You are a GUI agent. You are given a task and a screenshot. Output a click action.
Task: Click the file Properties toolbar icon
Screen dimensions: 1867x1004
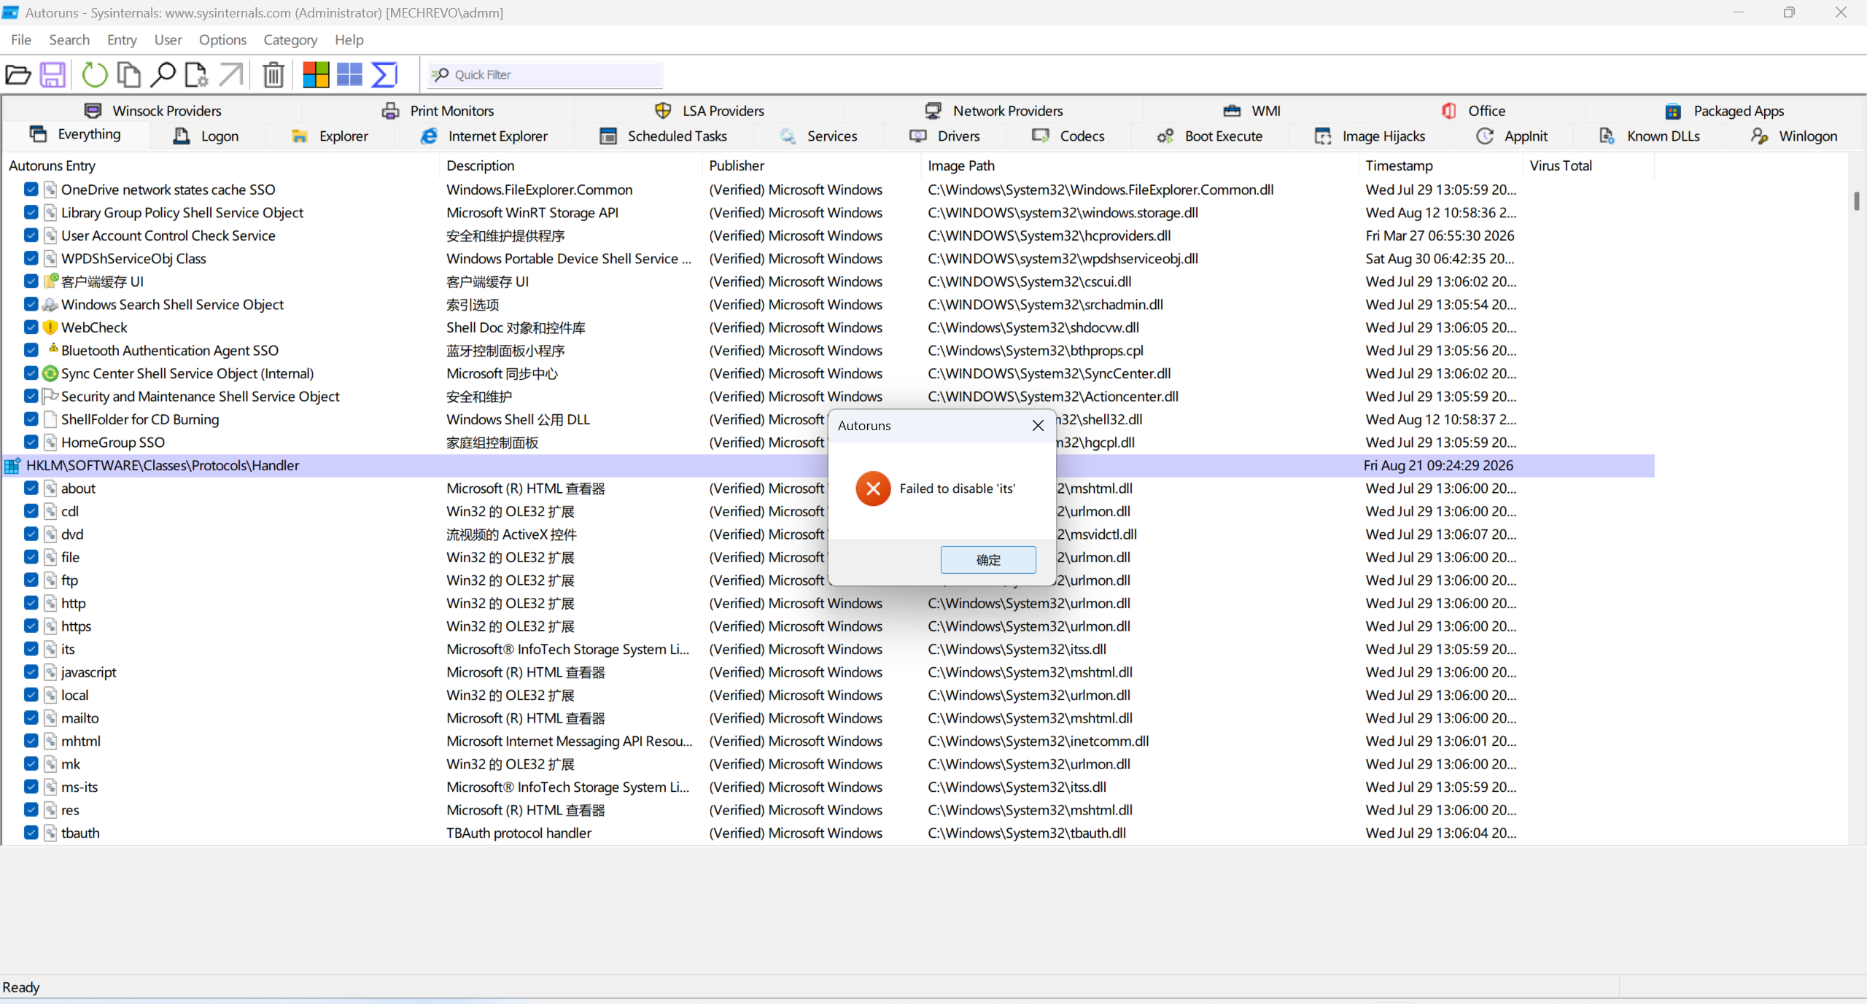195,74
